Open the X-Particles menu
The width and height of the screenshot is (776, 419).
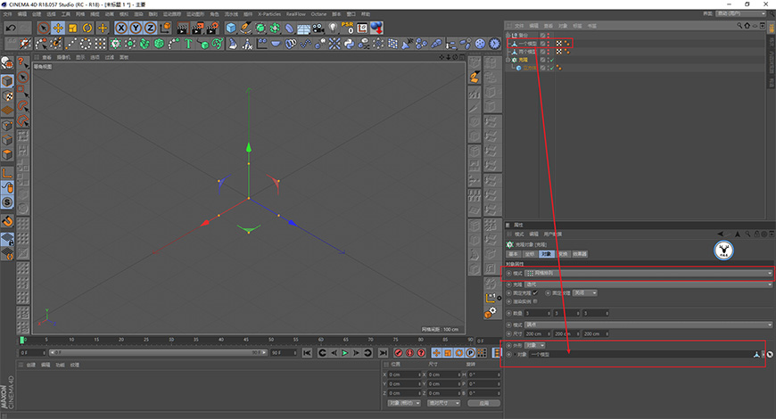269,14
